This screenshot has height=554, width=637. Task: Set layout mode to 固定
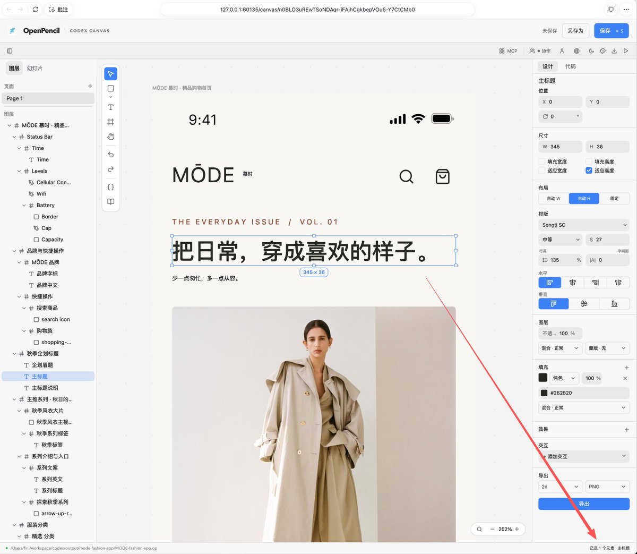[x=614, y=199]
